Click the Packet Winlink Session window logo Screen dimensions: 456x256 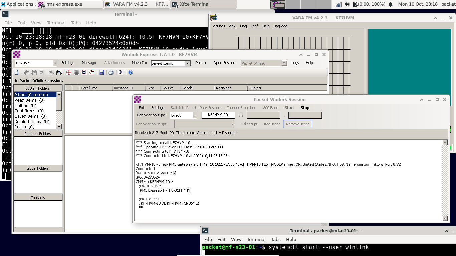(138, 99)
